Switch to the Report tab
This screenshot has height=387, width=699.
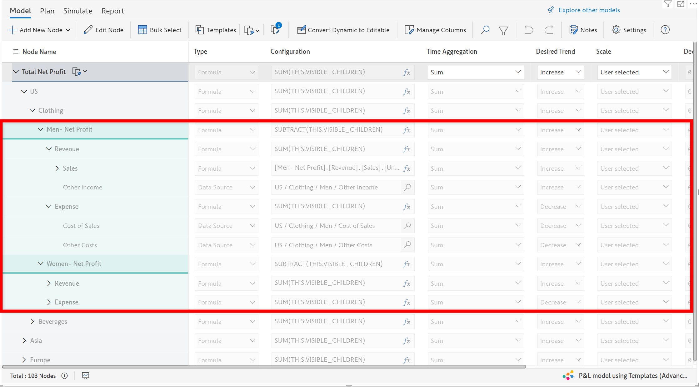pyautogui.click(x=112, y=11)
